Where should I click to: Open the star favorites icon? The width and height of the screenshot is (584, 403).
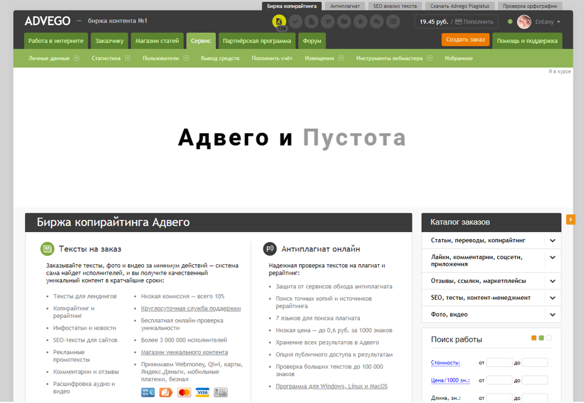pos(361,22)
